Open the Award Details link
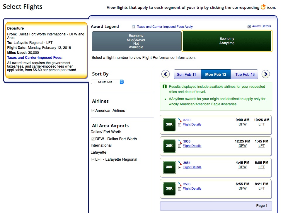This screenshot has height=213, width=283. [x=261, y=26]
